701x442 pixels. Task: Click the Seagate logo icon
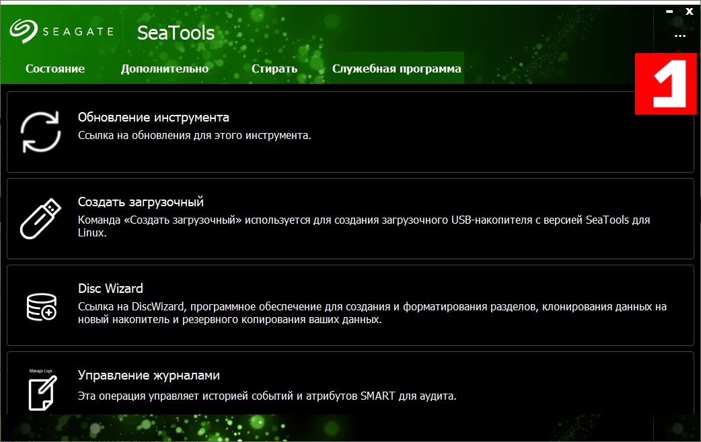point(24,30)
